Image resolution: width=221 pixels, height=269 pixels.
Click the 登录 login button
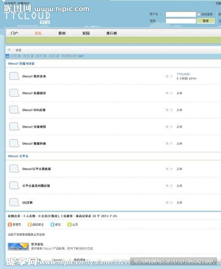click(206, 21)
